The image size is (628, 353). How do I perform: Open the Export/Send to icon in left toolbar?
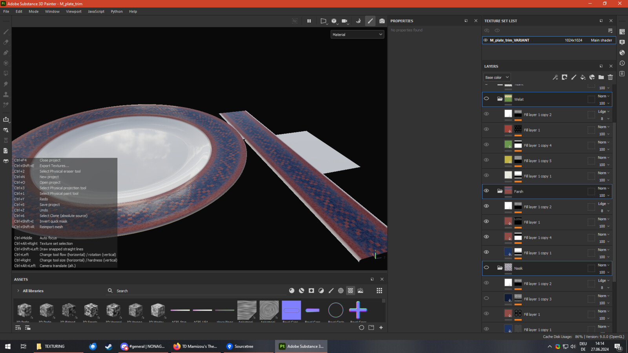pos(6,119)
